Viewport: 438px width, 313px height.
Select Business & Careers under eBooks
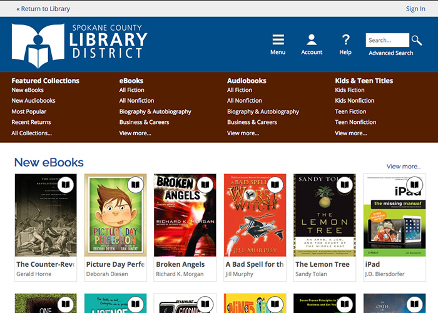tap(144, 122)
